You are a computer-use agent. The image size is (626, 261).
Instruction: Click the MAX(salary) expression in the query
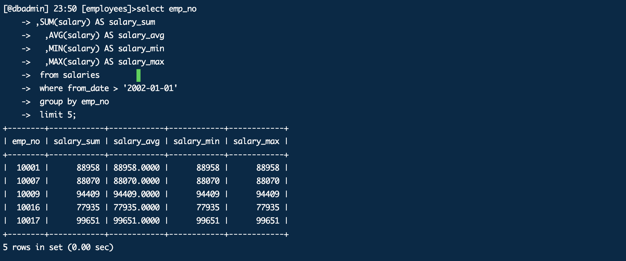pyautogui.click(x=74, y=62)
